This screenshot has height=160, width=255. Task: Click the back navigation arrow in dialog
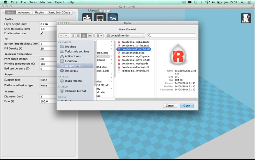61,36
